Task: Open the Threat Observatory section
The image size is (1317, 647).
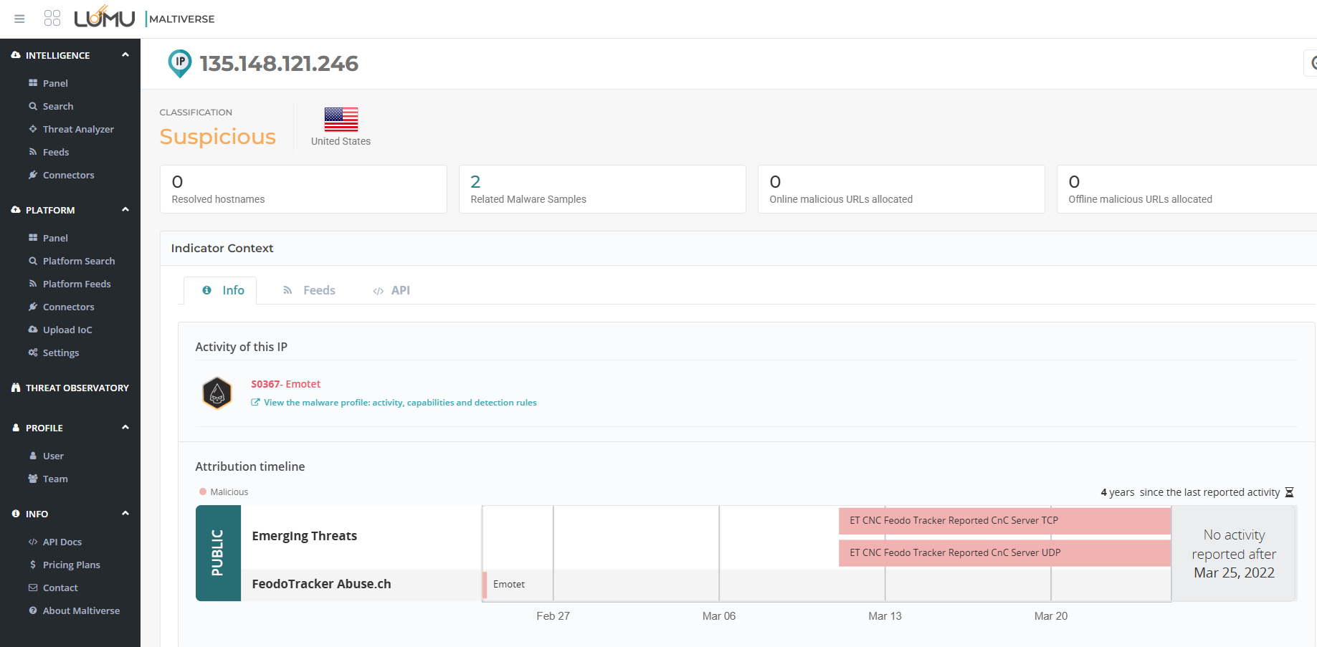Action: 77,388
